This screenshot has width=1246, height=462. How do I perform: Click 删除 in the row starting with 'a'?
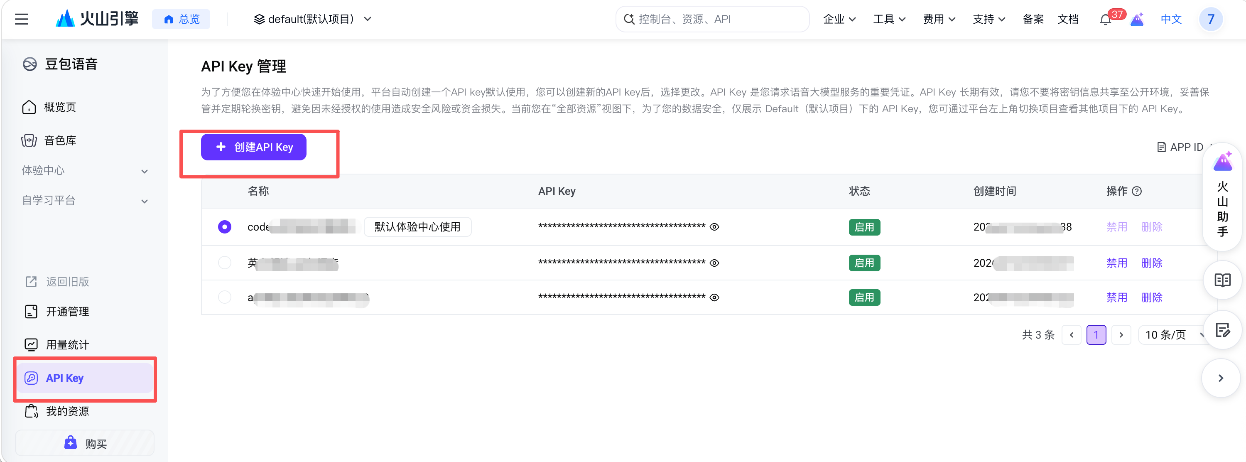click(x=1151, y=297)
